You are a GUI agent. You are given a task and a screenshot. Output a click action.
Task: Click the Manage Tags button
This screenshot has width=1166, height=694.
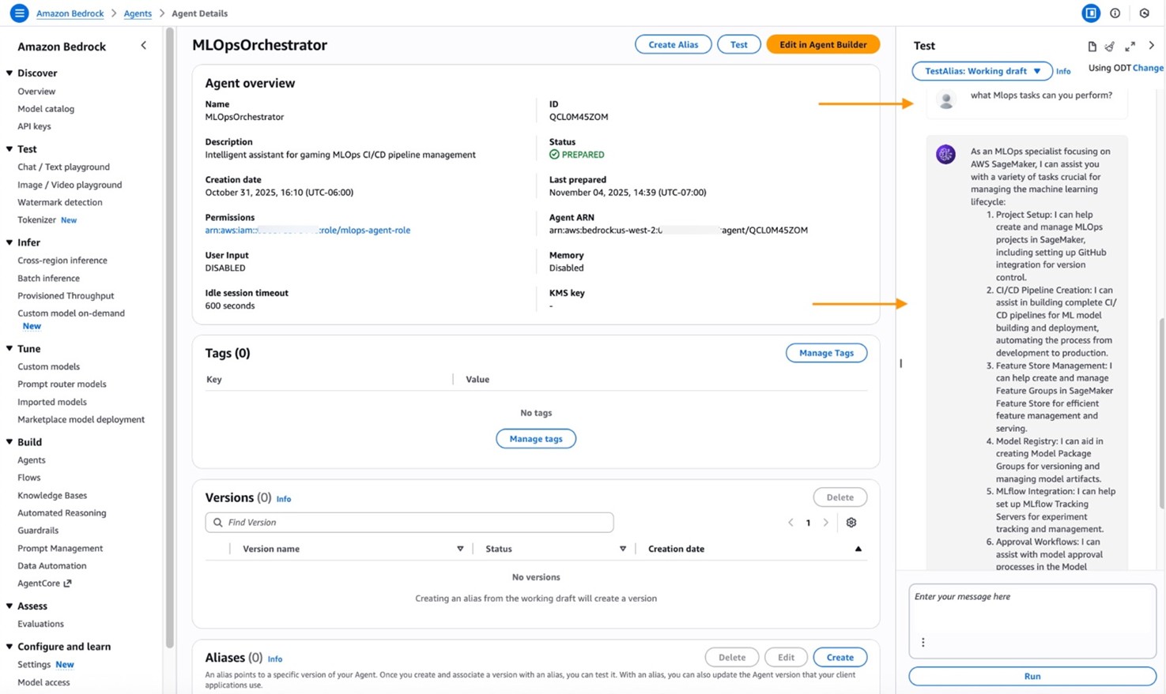coord(825,353)
